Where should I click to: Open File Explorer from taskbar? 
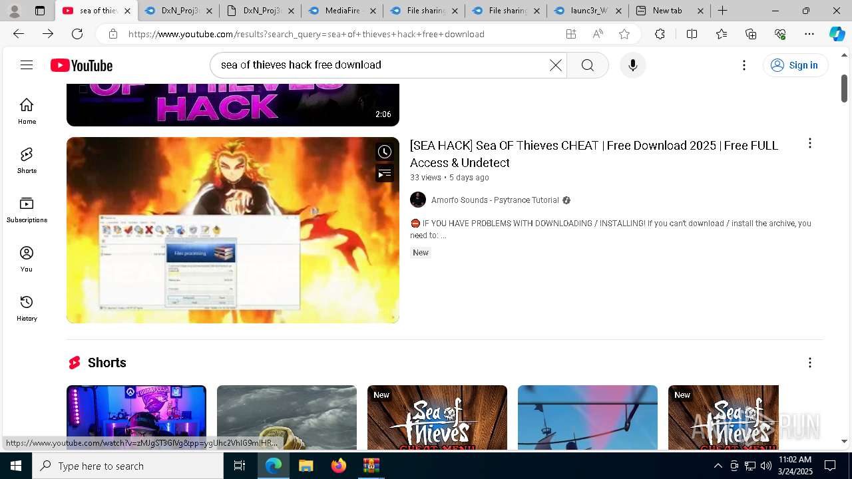[306, 466]
